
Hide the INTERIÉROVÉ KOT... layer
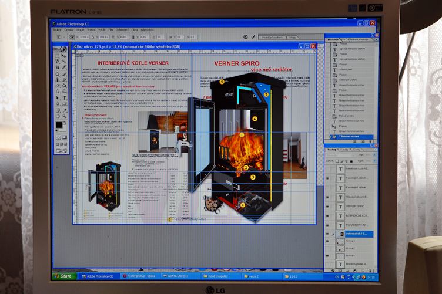pos(328,216)
